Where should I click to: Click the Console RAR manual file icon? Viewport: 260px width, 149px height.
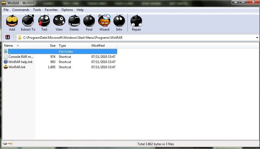coord(6,57)
